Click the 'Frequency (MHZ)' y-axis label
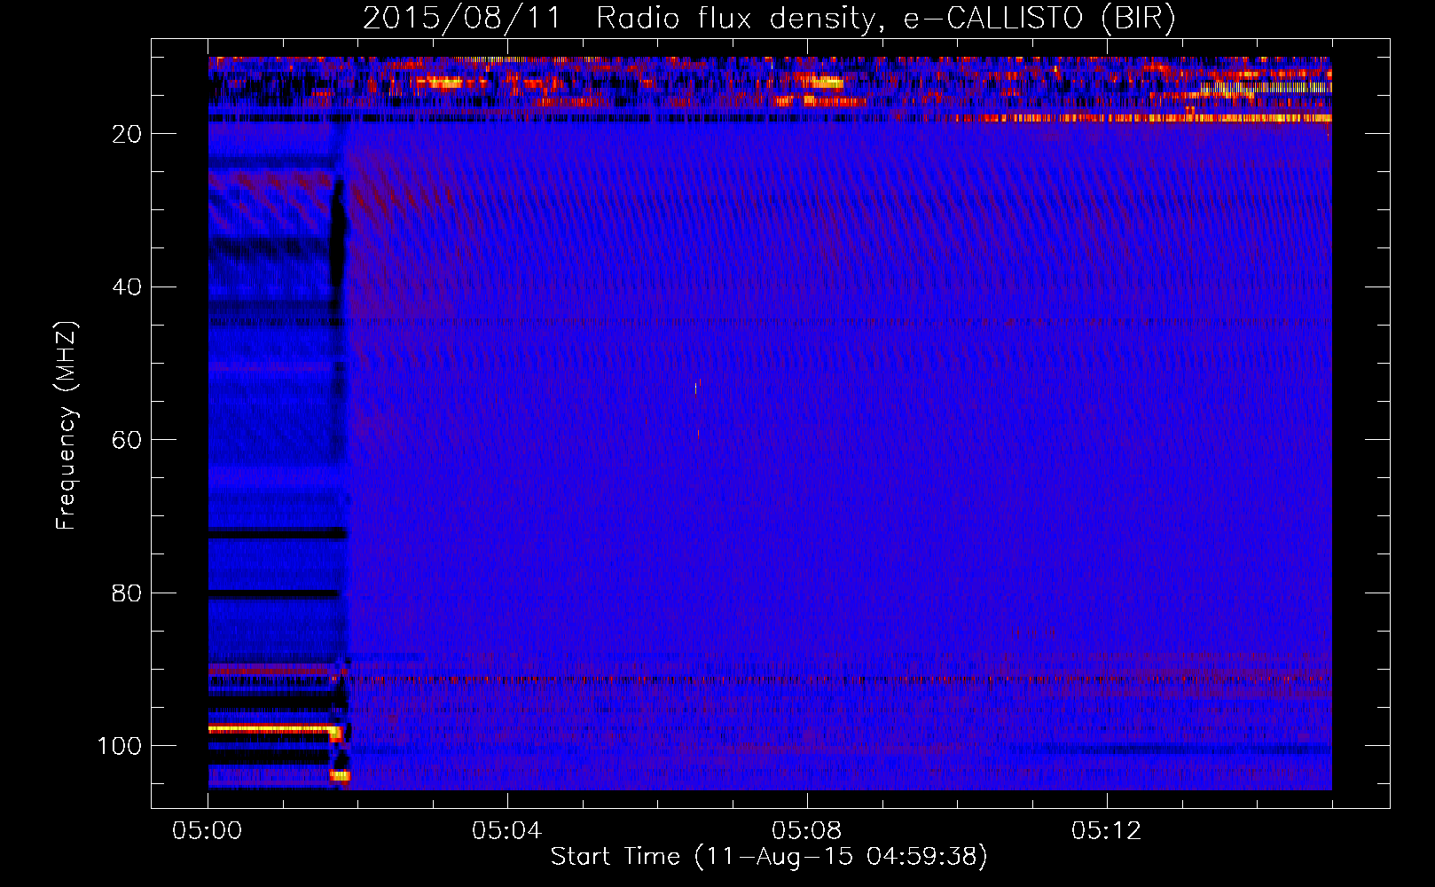 (x=67, y=426)
